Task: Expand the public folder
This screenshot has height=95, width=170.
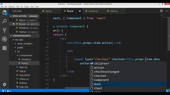Action: 15,47
